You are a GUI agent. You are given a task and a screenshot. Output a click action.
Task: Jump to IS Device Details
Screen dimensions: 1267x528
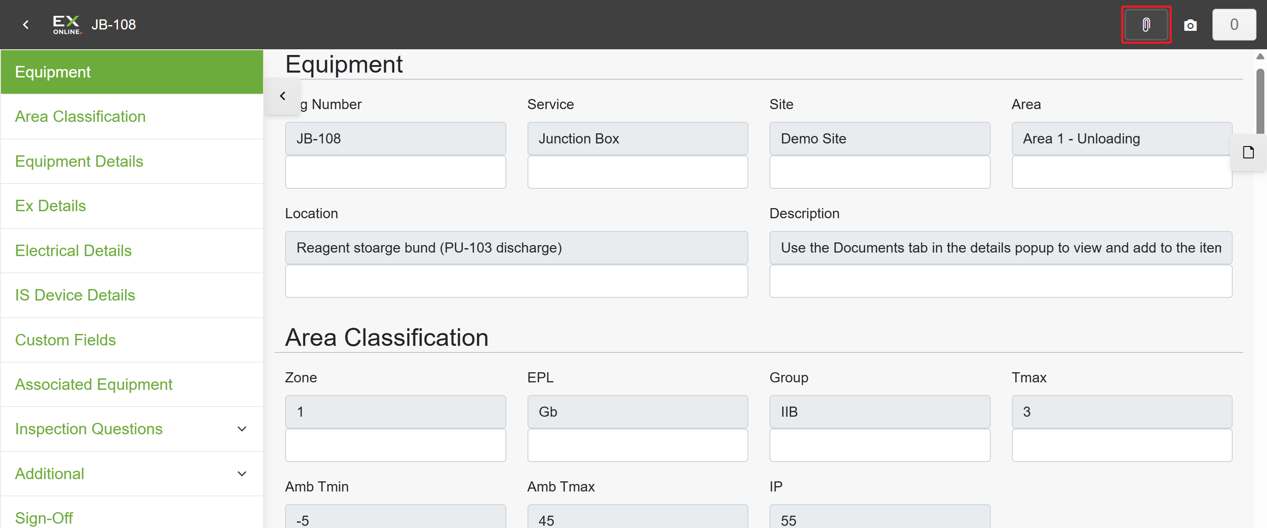[132, 295]
